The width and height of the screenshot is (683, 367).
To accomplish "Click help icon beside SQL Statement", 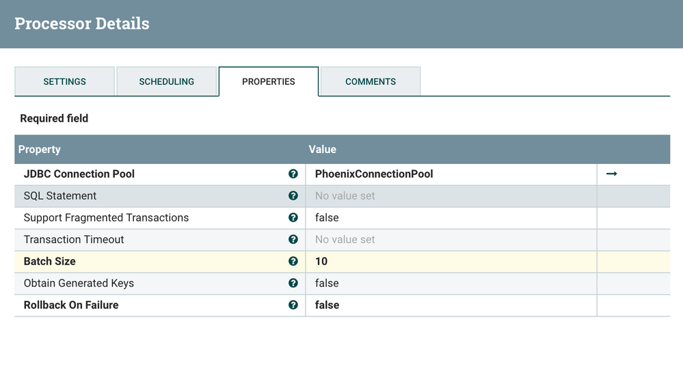I will point(293,196).
